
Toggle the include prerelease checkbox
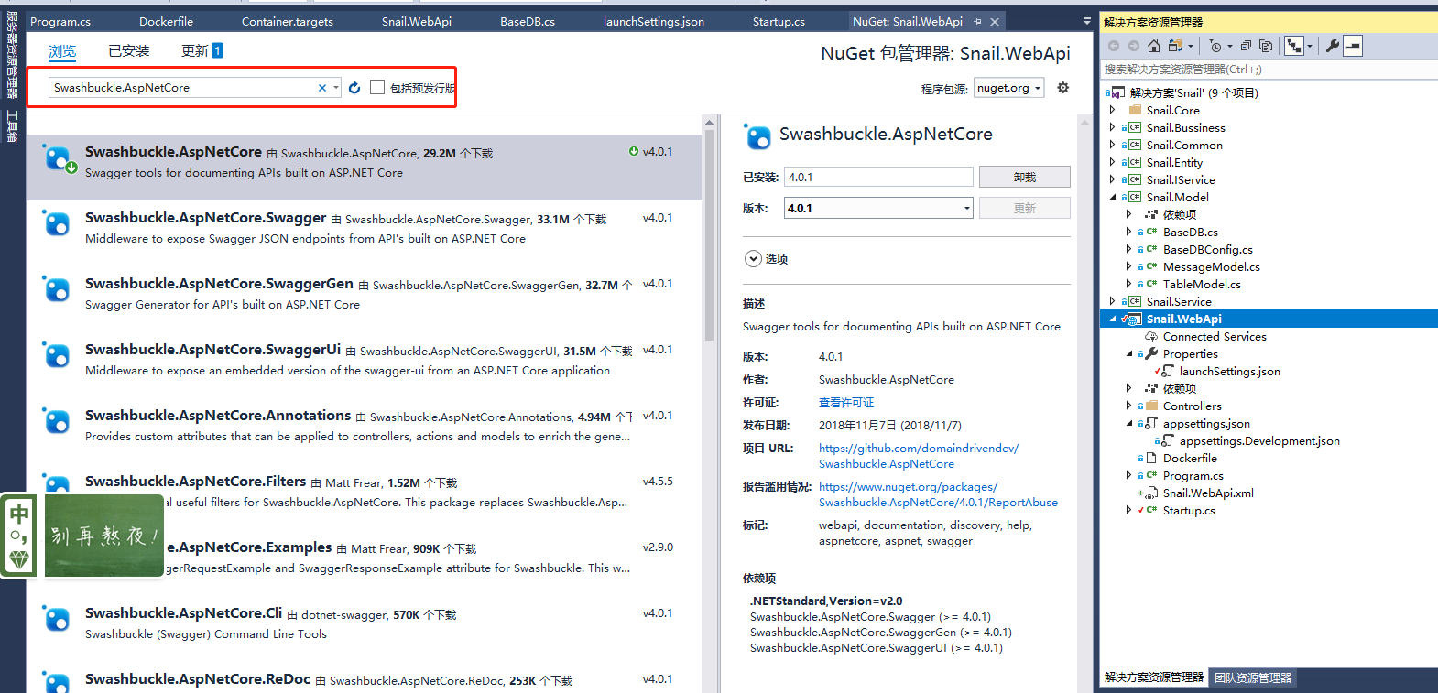[377, 88]
